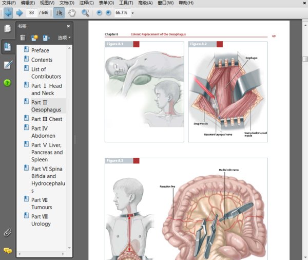Open the Attachments paperclip panel
This screenshot has height=260, width=308.
pyautogui.click(x=8, y=232)
